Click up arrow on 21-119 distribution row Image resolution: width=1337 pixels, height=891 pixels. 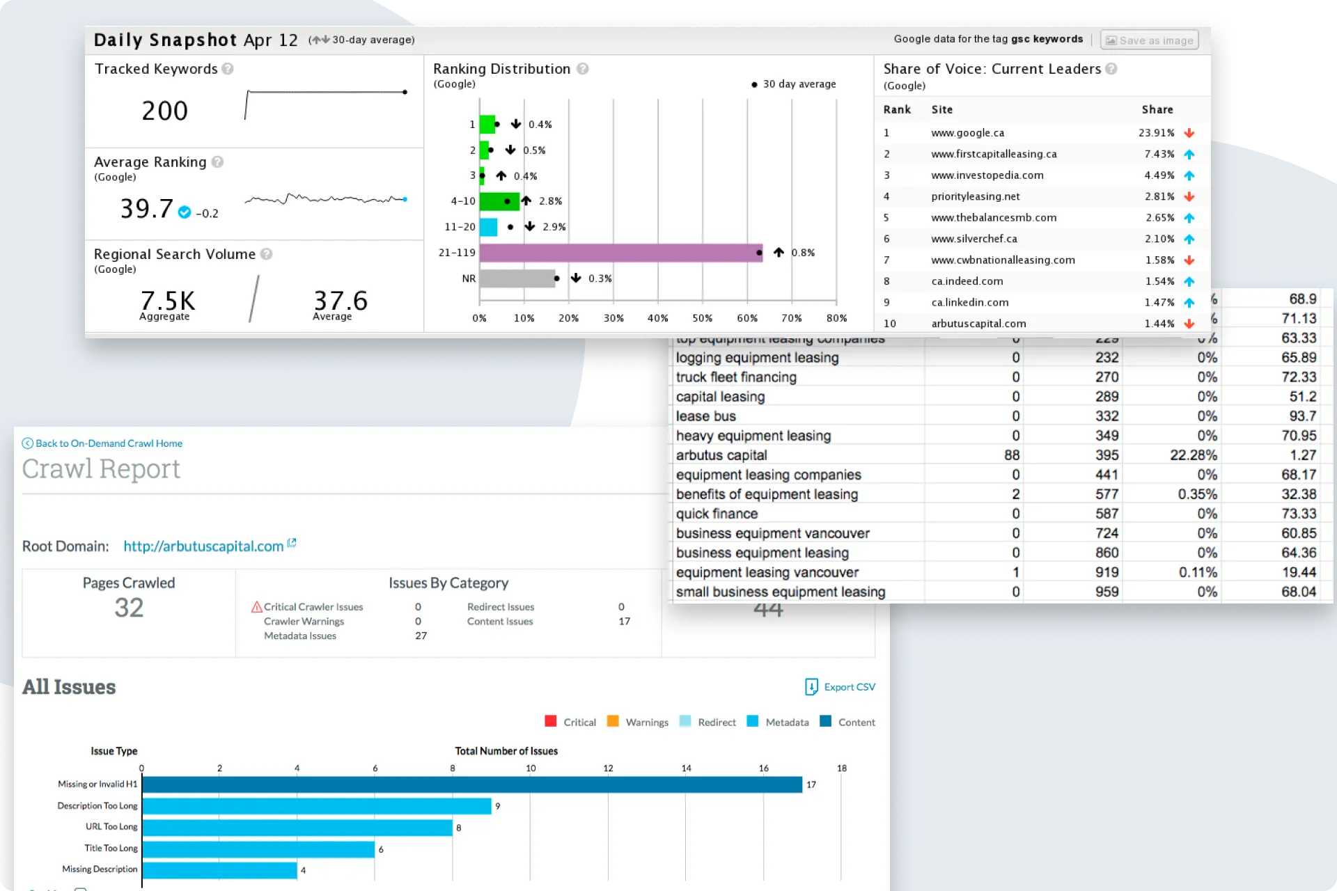(x=779, y=252)
